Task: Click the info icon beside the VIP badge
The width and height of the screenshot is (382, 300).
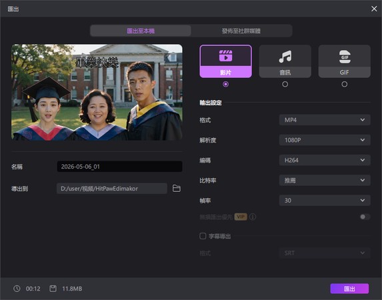Action: click(x=253, y=217)
